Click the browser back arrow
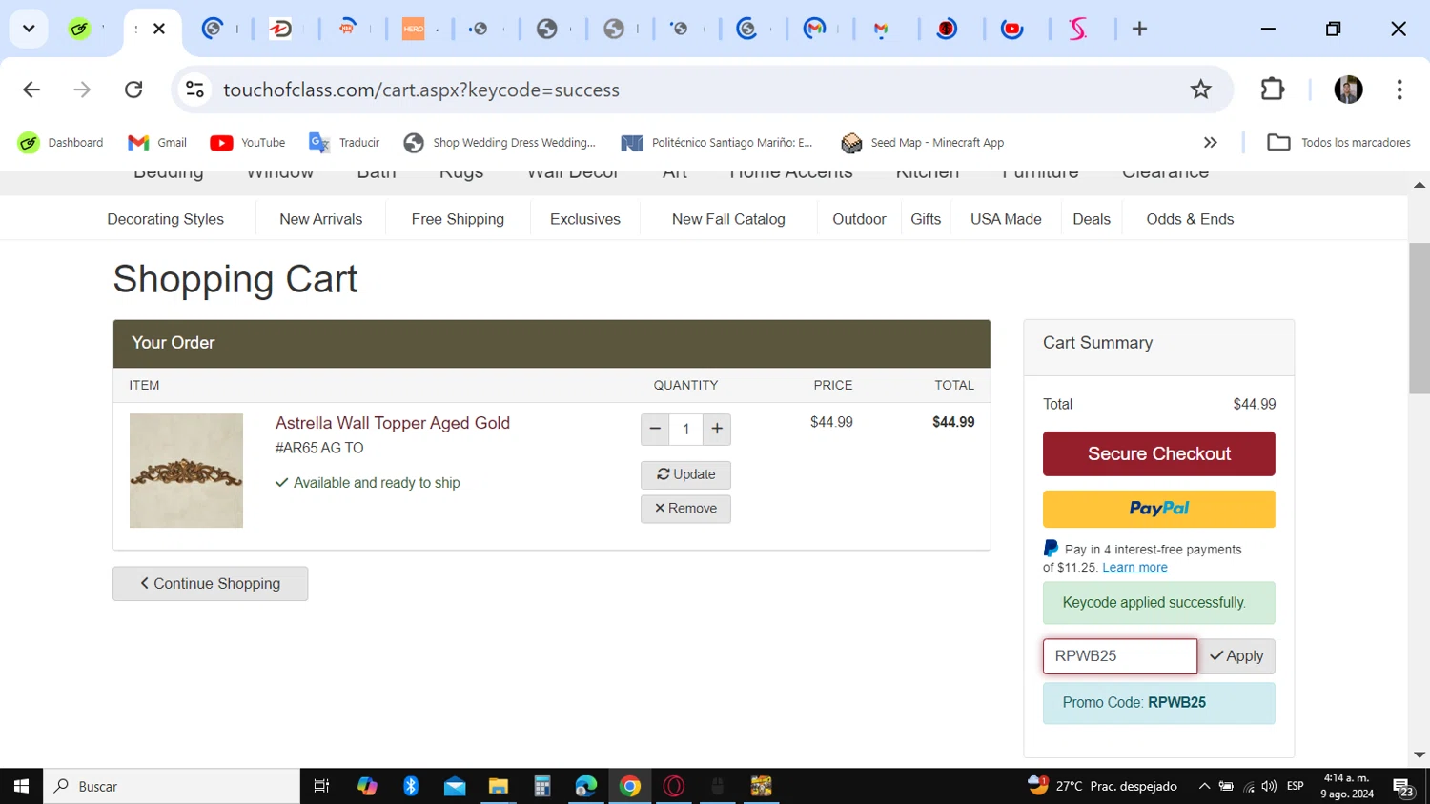 click(31, 90)
